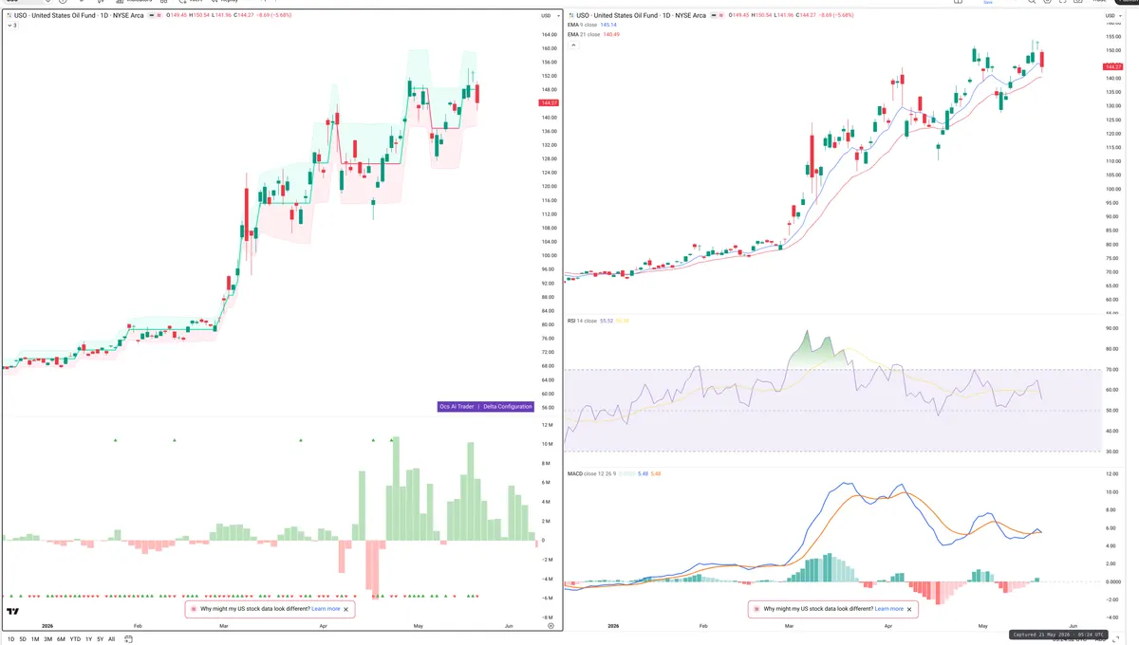Click the USO symbol flag icon on right chart
The height and width of the screenshot is (645, 1139).
tap(570, 15)
